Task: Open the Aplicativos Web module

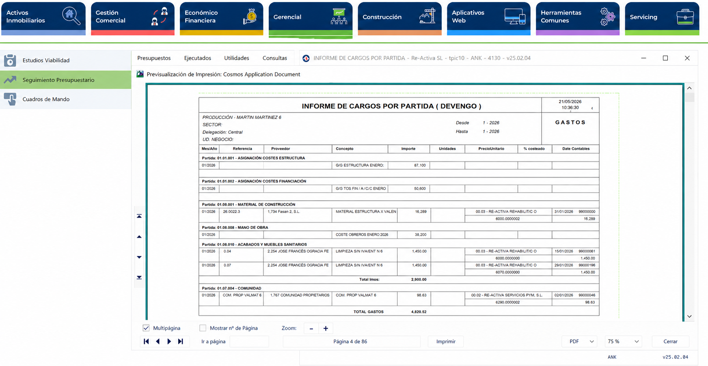Action: 489,18
